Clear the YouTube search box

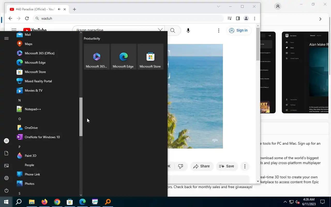point(160,30)
